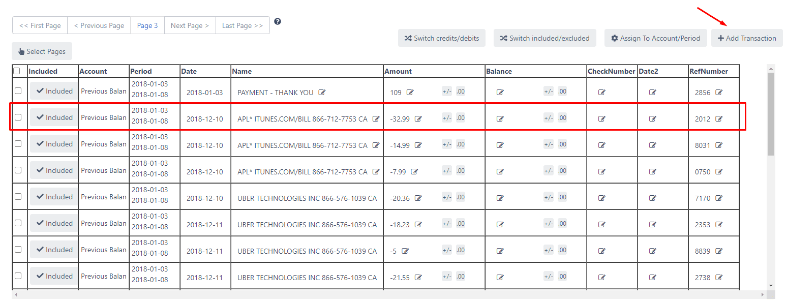Click the Select Pages button

tap(42, 51)
